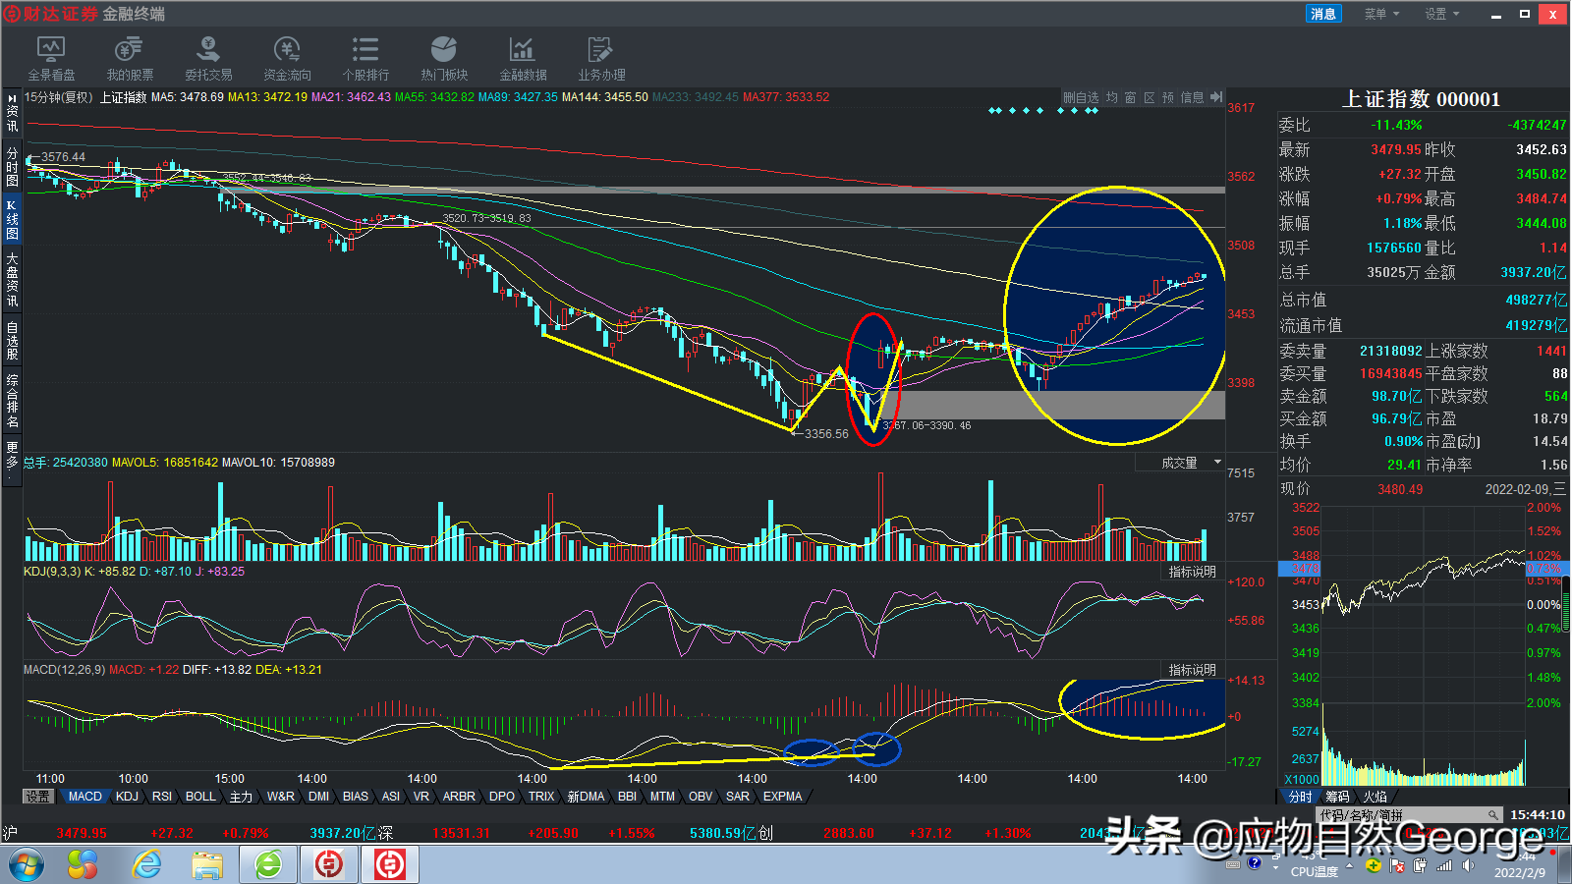Open 大盘资讯 in the left sidebar
Screen dimensions: 1572x884
coord(12,279)
